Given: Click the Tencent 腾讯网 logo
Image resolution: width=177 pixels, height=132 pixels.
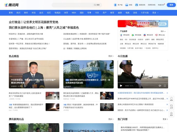Looking at the screenshot, I should tap(11, 5).
